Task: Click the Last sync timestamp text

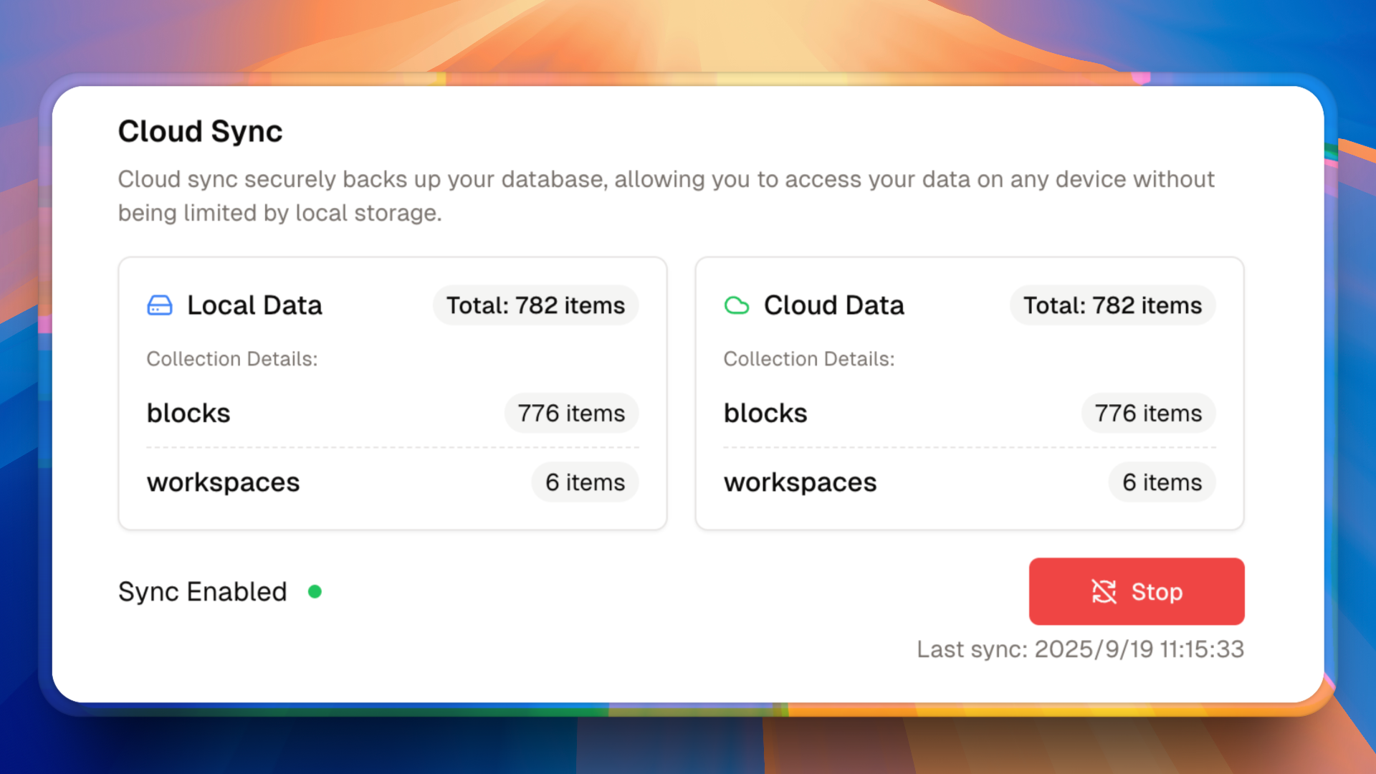Action: coord(1080,649)
